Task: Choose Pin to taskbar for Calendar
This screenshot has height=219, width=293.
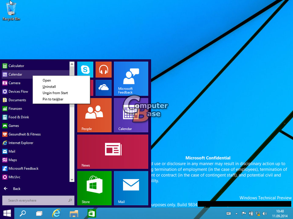Action: point(52,99)
